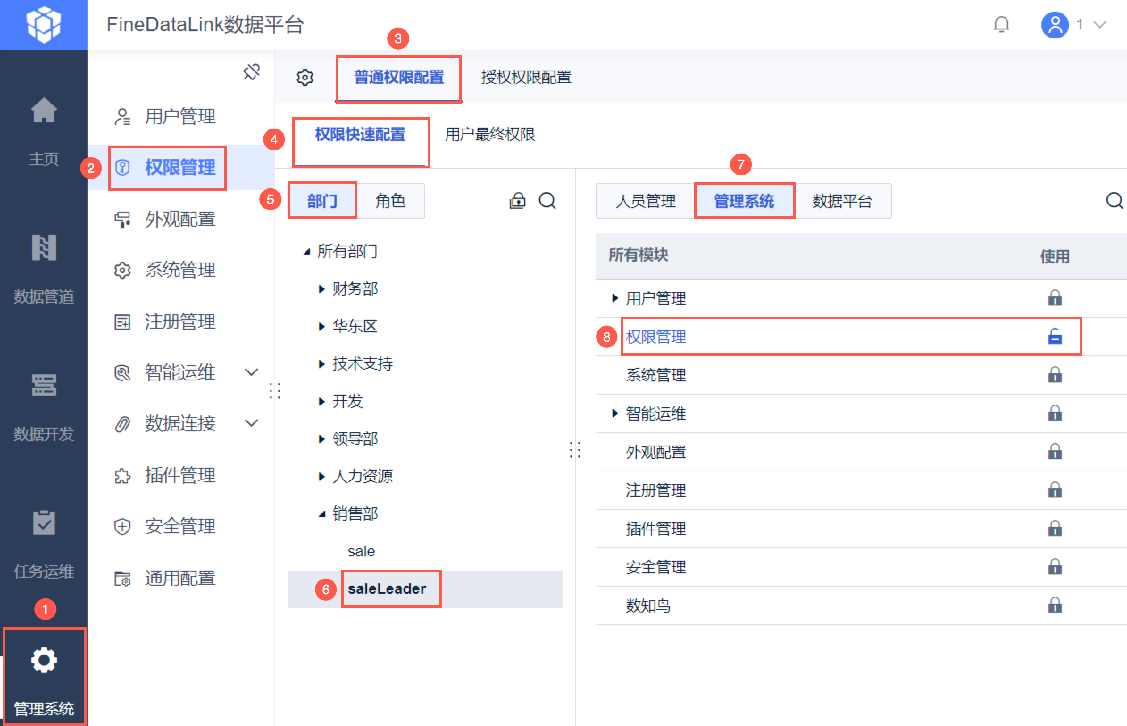
Task: Switch to 授权权限配置 tab
Action: (x=526, y=77)
